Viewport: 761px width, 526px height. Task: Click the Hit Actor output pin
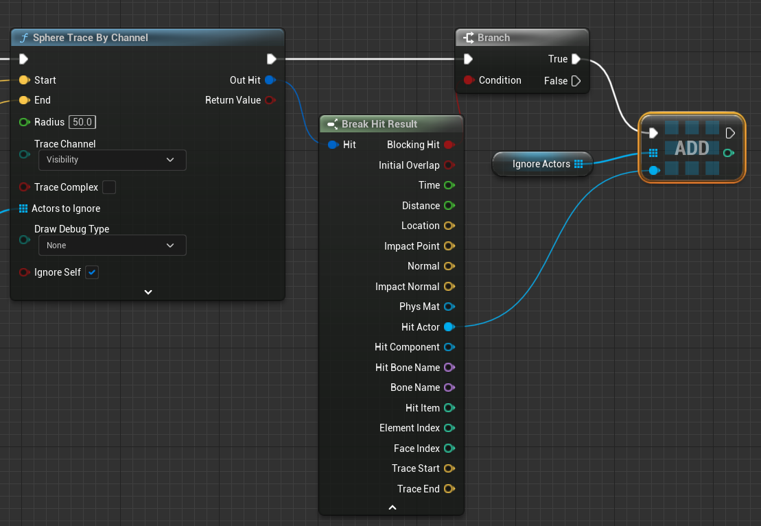449,327
